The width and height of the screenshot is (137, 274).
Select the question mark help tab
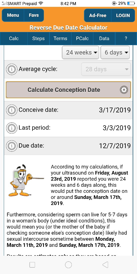(126, 39)
